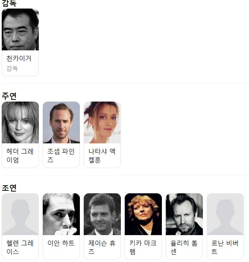Viewport: 249px width, 262px height.
Task: Click the 율리히 톰센 name label
Action: point(184,247)
